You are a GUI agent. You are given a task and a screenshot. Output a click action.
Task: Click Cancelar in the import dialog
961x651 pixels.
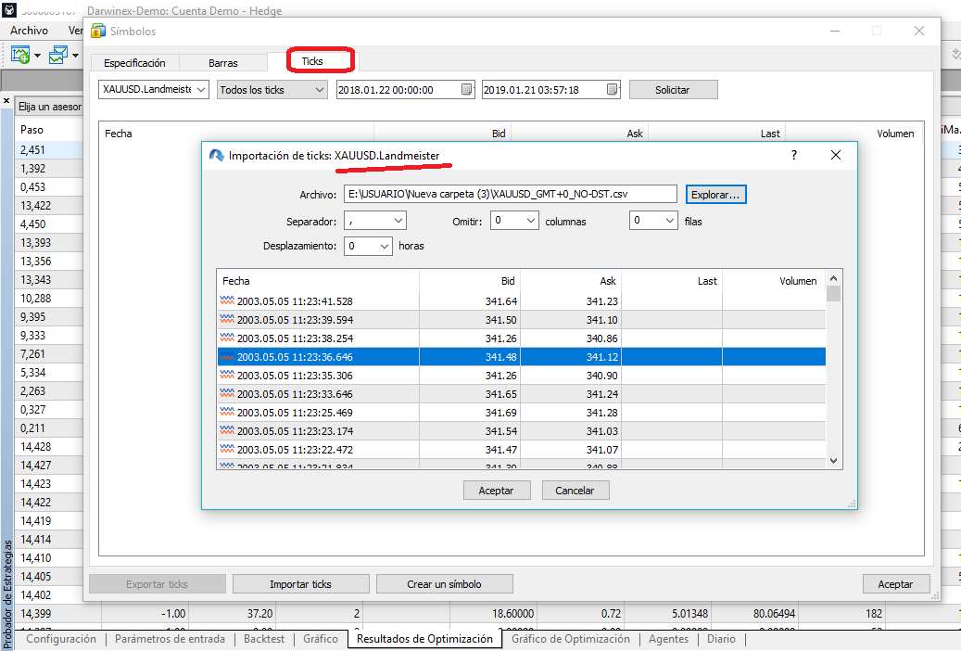[x=575, y=491]
